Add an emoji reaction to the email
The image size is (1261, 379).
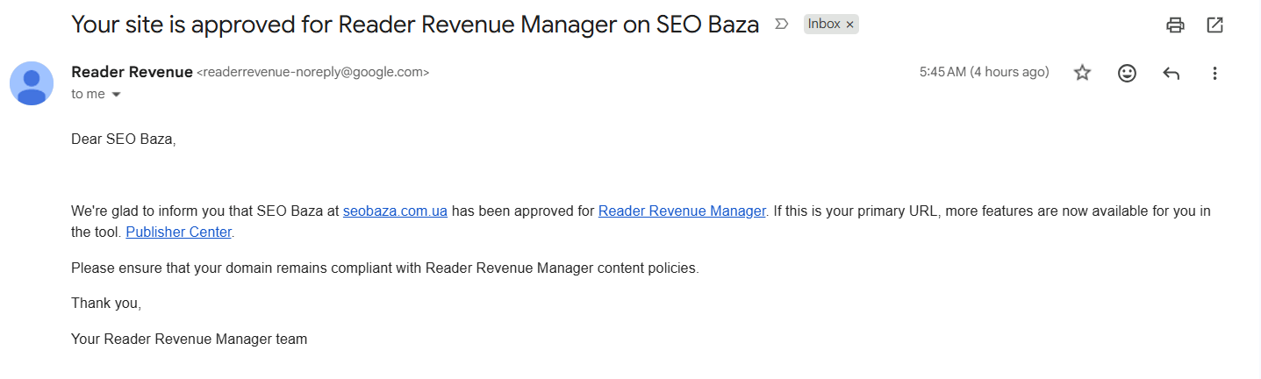click(1127, 73)
